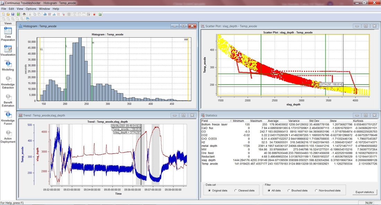This screenshot has width=381, height=205.
Task: Click Export statistics button
Action: pyautogui.click(x=364, y=192)
